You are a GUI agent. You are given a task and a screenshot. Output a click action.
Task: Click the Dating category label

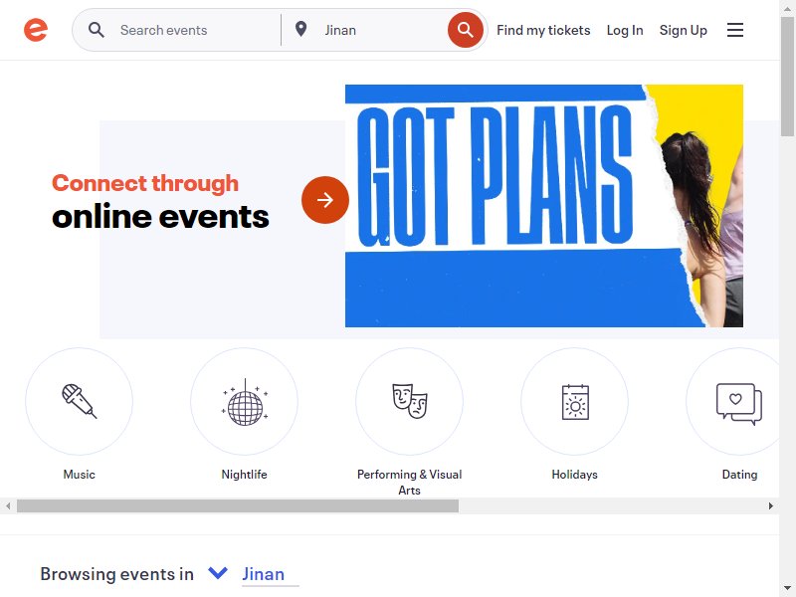click(739, 475)
